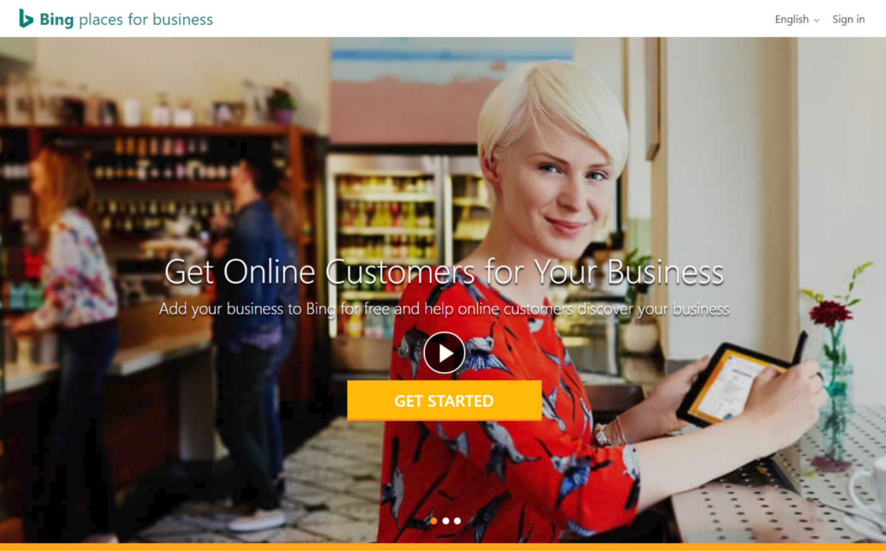Click 'places for business' header text

pyautogui.click(x=146, y=19)
